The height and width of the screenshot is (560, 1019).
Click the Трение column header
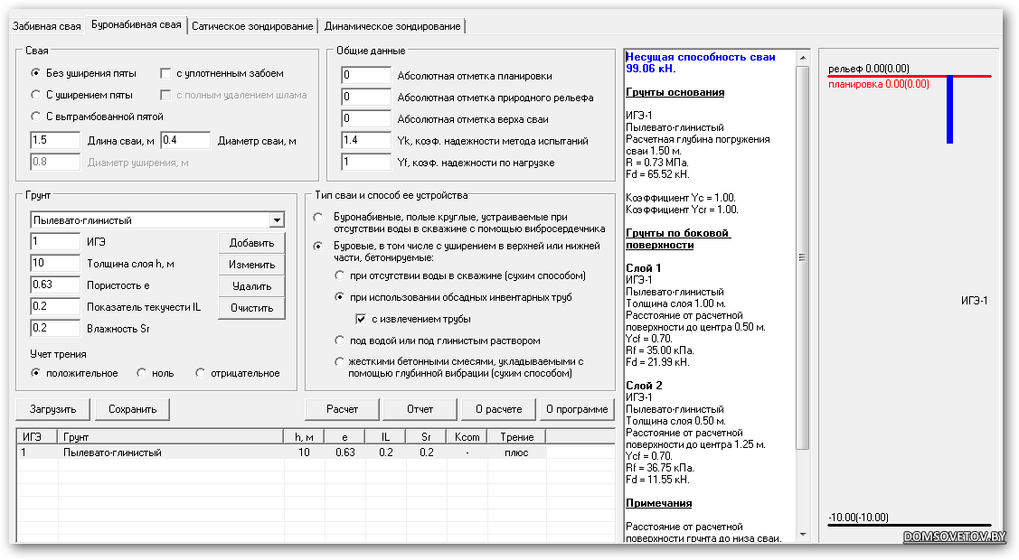pyautogui.click(x=516, y=436)
